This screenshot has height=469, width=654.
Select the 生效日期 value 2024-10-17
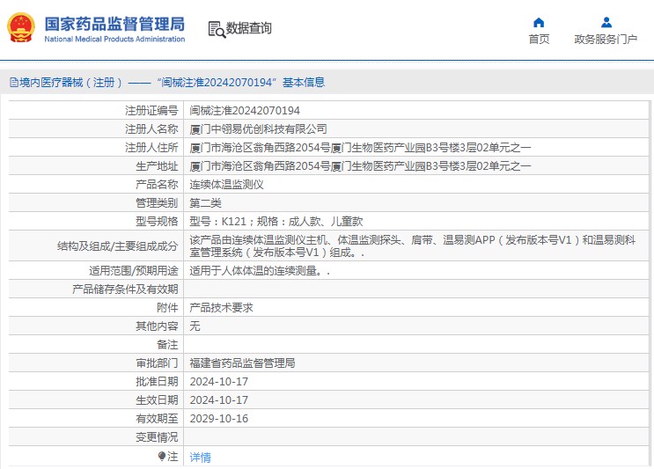tap(219, 400)
